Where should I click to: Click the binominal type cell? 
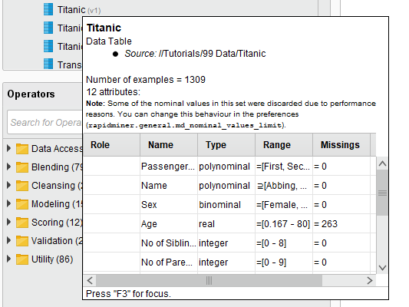[226, 205]
